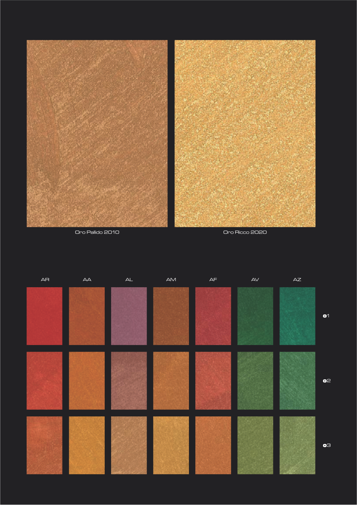This screenshot has width=357, height=505.
Task: Click the 03 row label
Action: [x=326, y=445]
